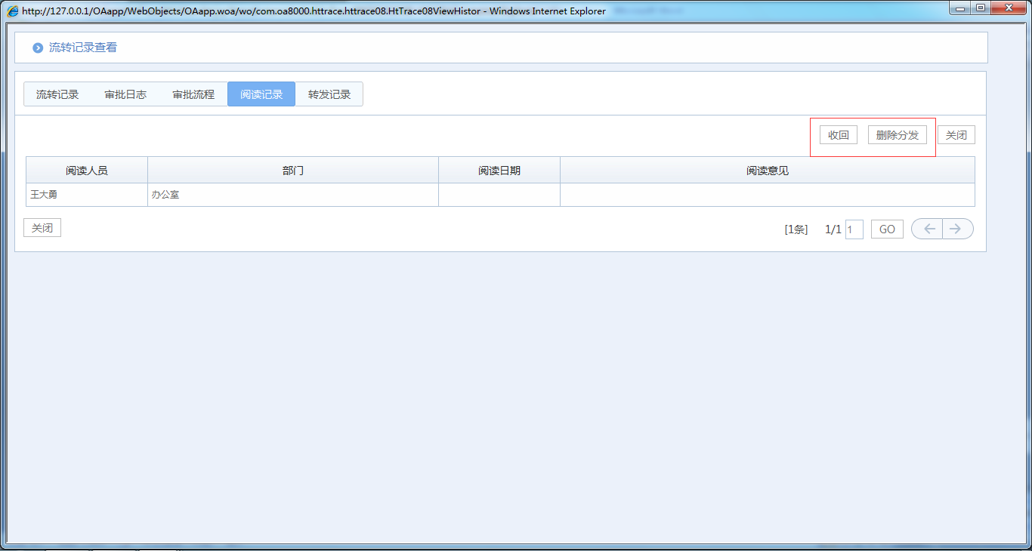Screen dimensions: 1032x551
Task: Switch to the 流转记录 tab
Action: pos(57,94)
